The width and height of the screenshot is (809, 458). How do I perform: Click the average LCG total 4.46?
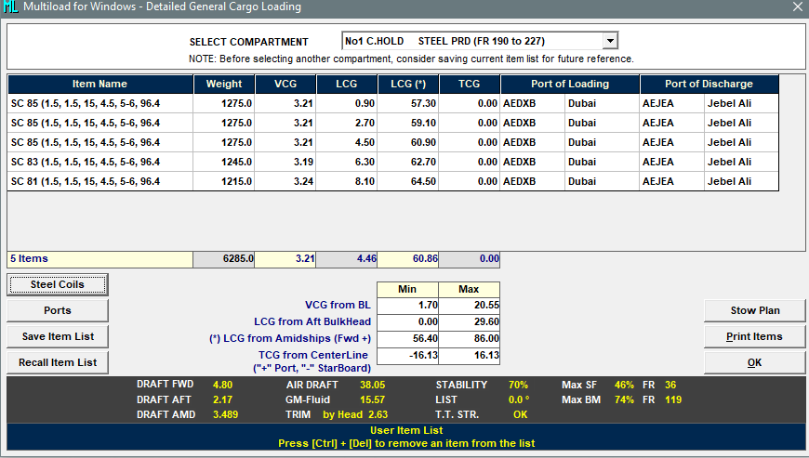[x=347, y=258]
